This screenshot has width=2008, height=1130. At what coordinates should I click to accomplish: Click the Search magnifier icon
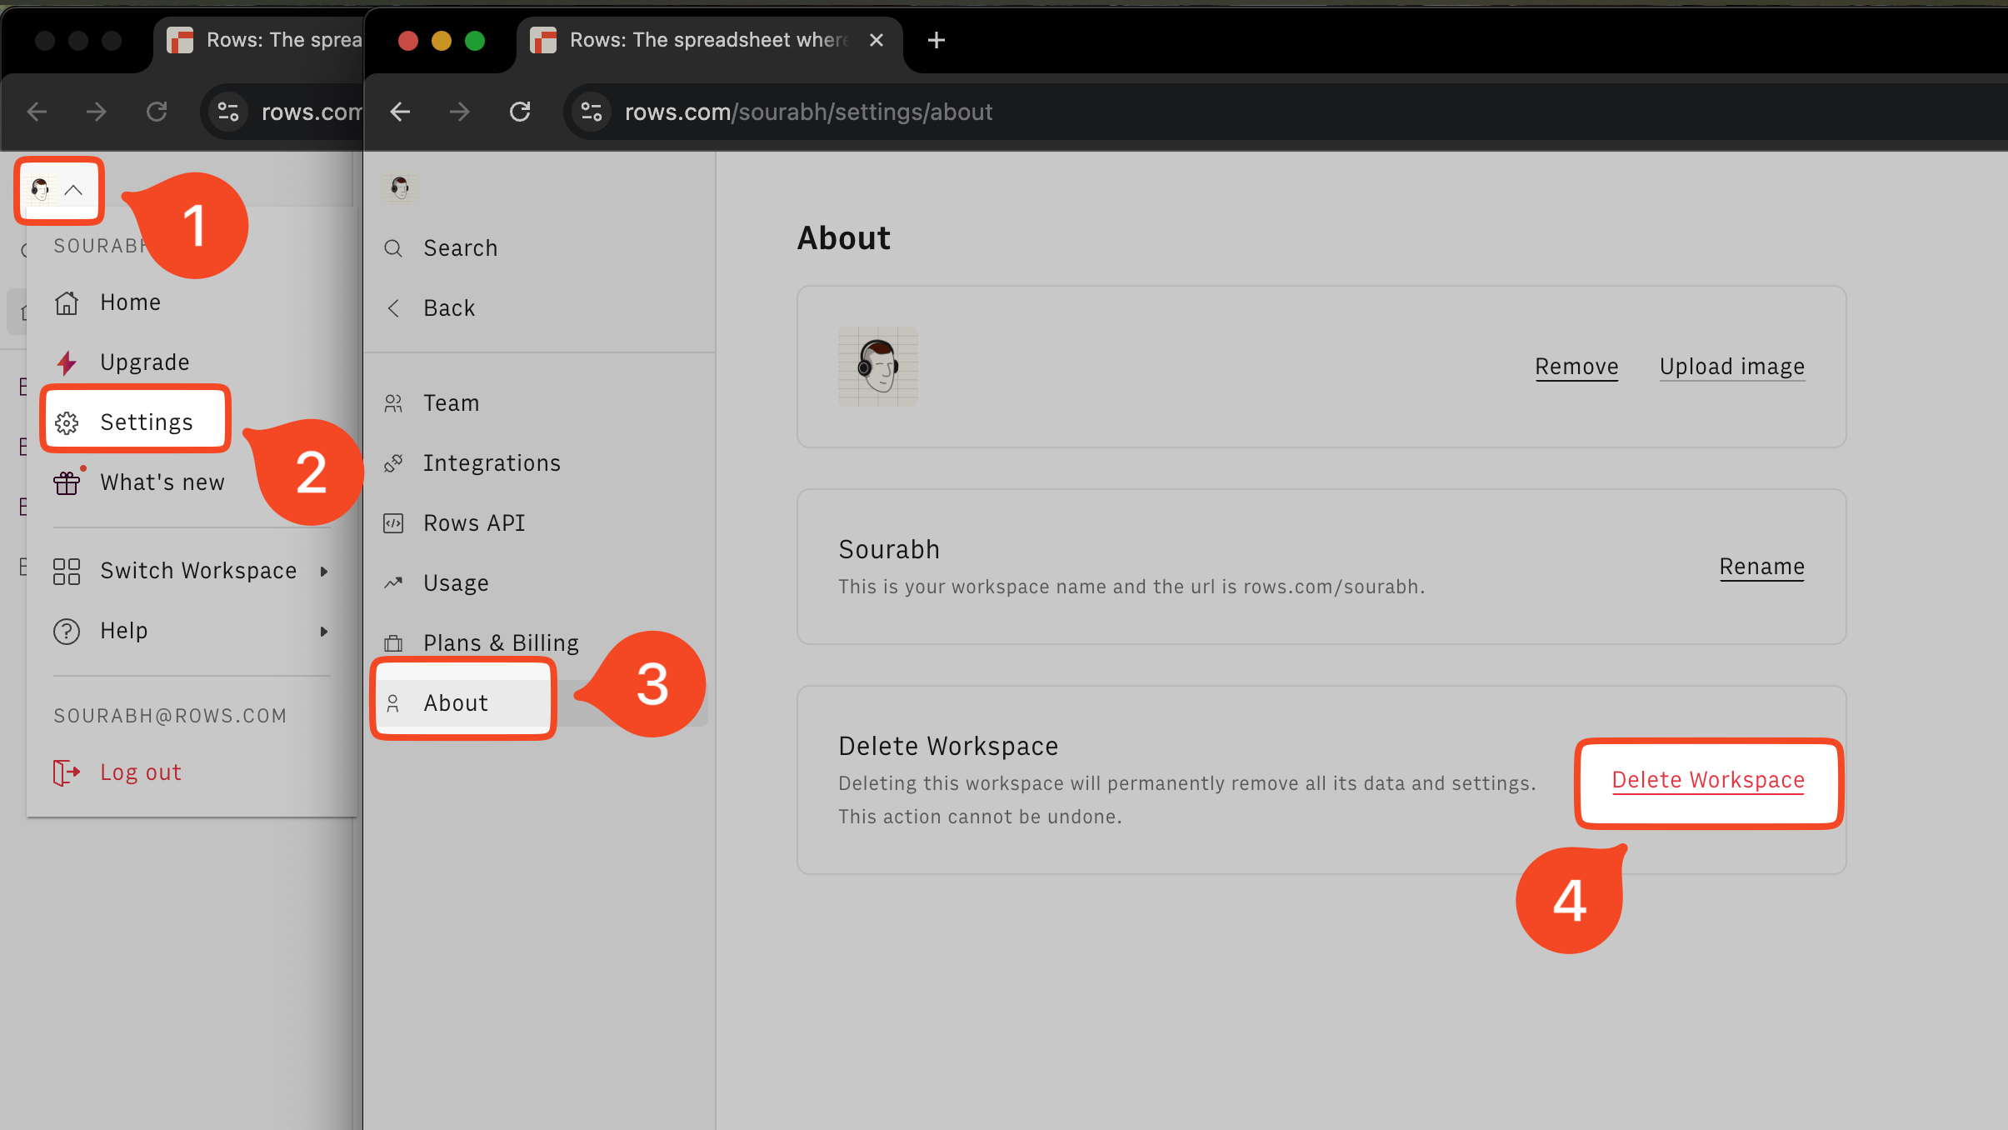393,248
